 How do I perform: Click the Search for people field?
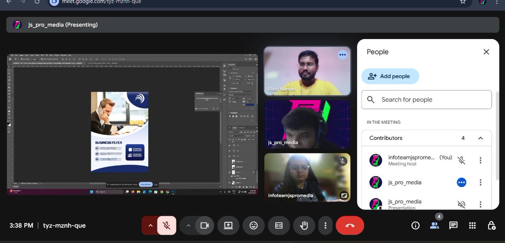click(426, 100)
